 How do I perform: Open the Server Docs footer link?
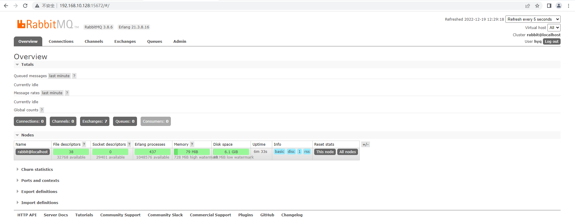56,215
